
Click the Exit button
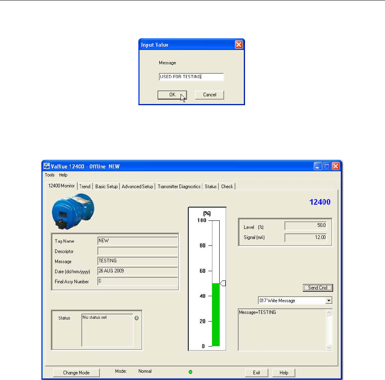pos(257,373)
